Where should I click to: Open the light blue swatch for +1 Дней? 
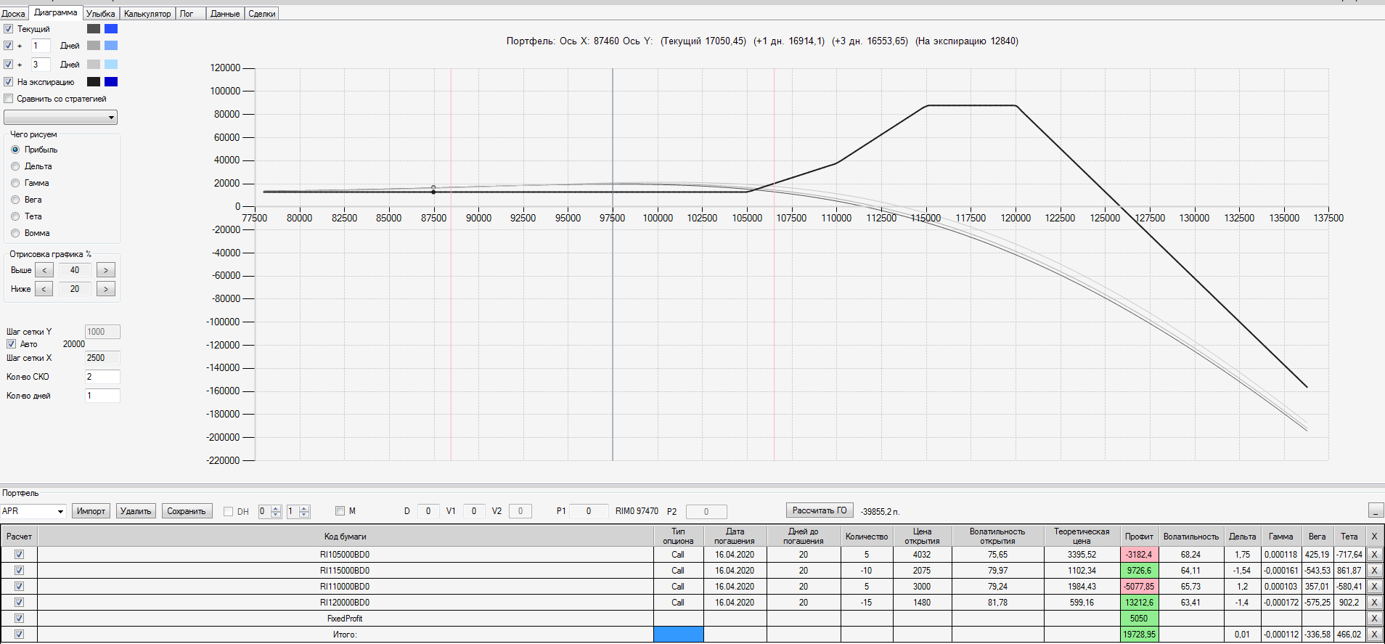(x=111, y=46)
